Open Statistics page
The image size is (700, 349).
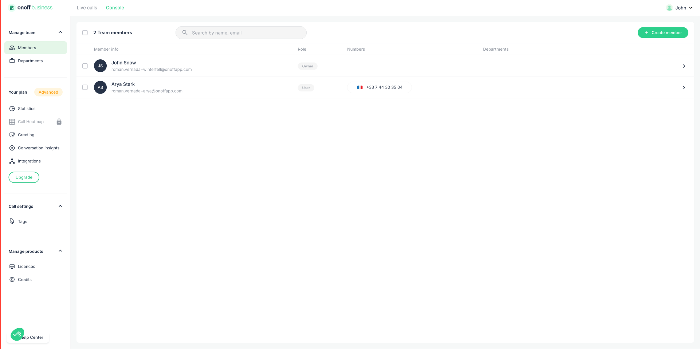[x=36, y=109]
